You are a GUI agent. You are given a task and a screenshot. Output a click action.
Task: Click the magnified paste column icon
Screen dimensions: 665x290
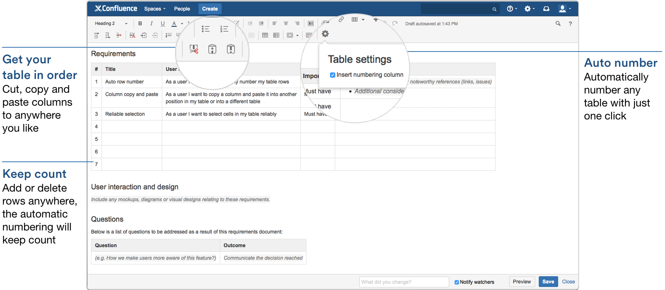pos(231,49)
